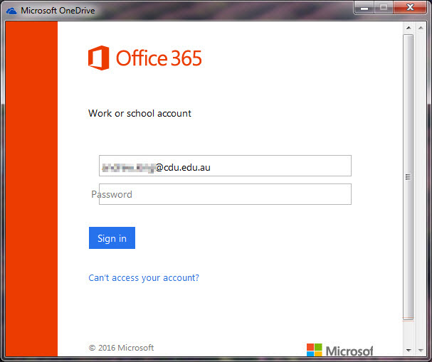Select the email address field ending @cdu.edu.au

(x=225, y=166)
